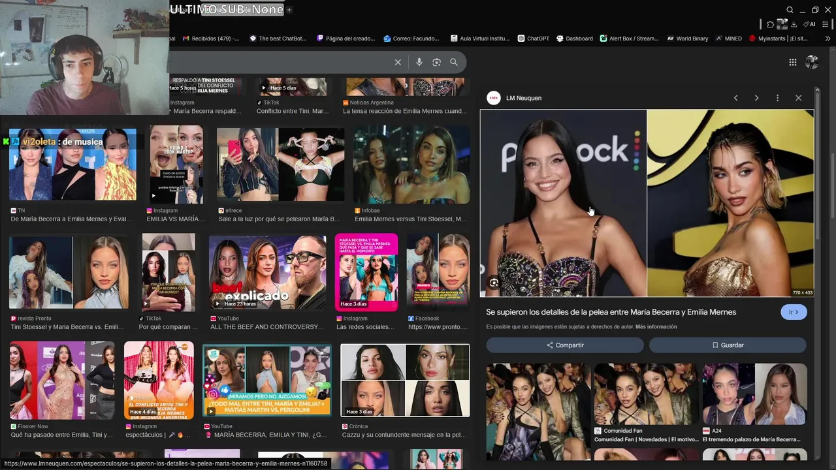Submit search with the magnifier icon
The image size is (836, 470).
pos(454,62)
